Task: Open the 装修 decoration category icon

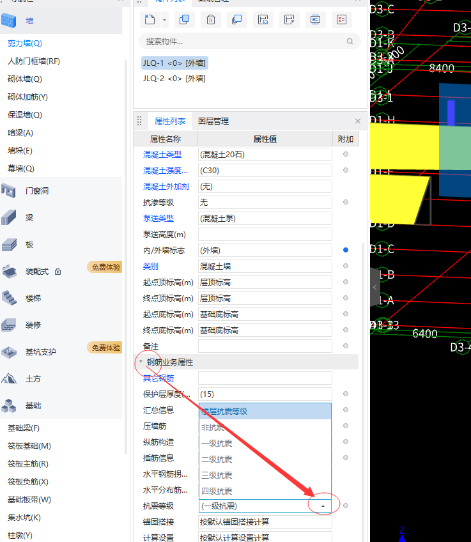Action: [x=9, y=325]
